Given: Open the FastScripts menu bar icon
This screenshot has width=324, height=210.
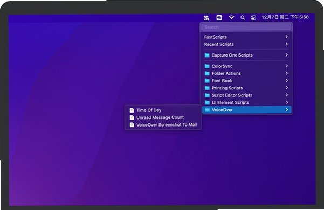Looking at the screenshot, I should point(206,18).
